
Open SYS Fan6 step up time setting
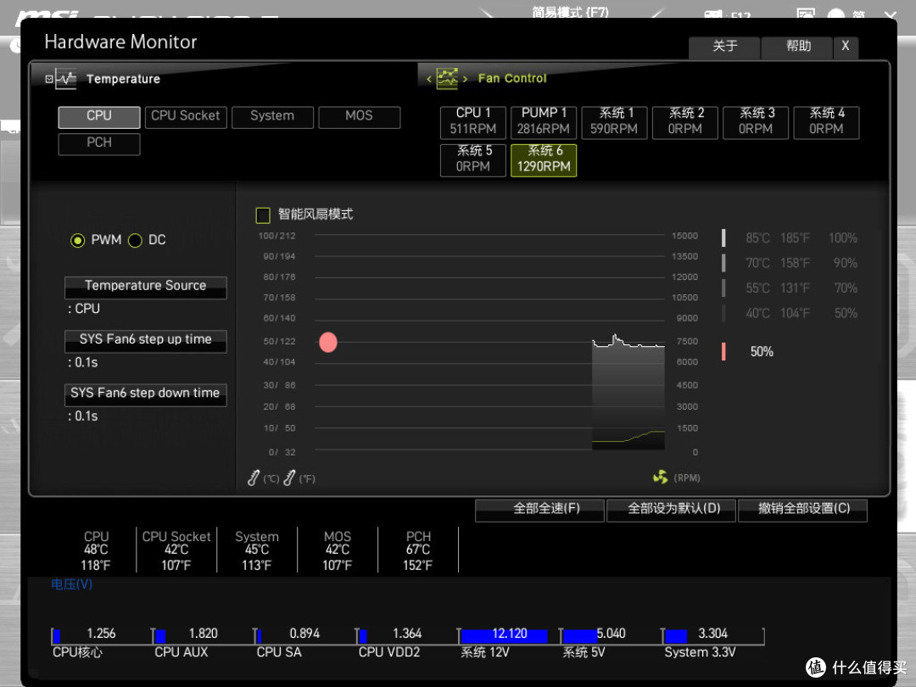(146, 341)
